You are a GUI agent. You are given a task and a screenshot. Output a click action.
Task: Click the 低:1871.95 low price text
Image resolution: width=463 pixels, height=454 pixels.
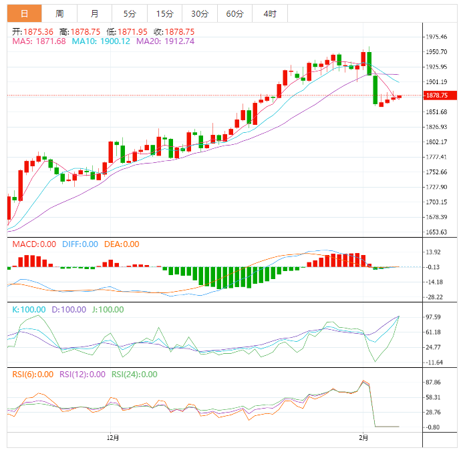127,31
